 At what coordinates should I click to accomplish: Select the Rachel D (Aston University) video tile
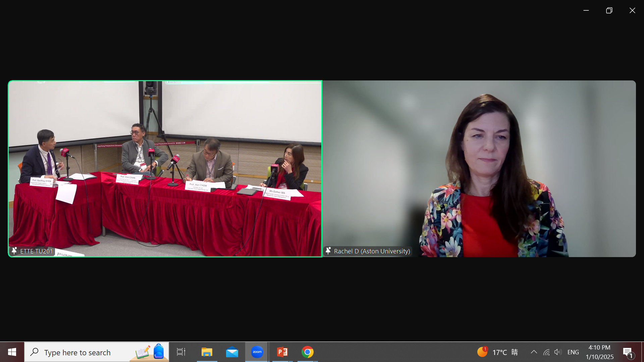[x=479, y=169]
